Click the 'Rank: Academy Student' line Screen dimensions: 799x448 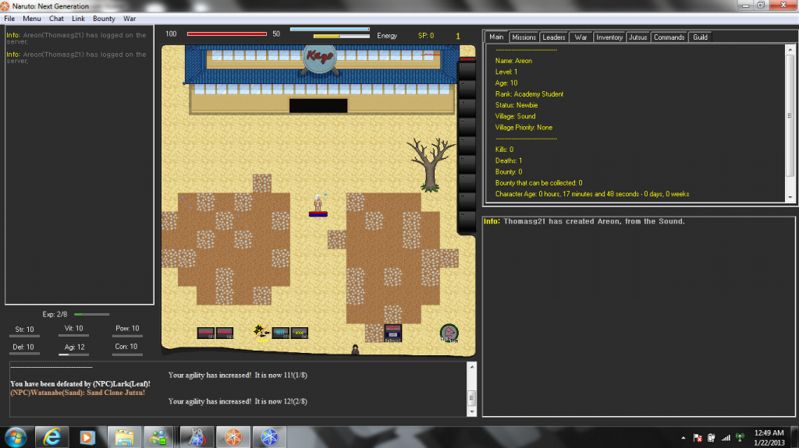(530, 94)
